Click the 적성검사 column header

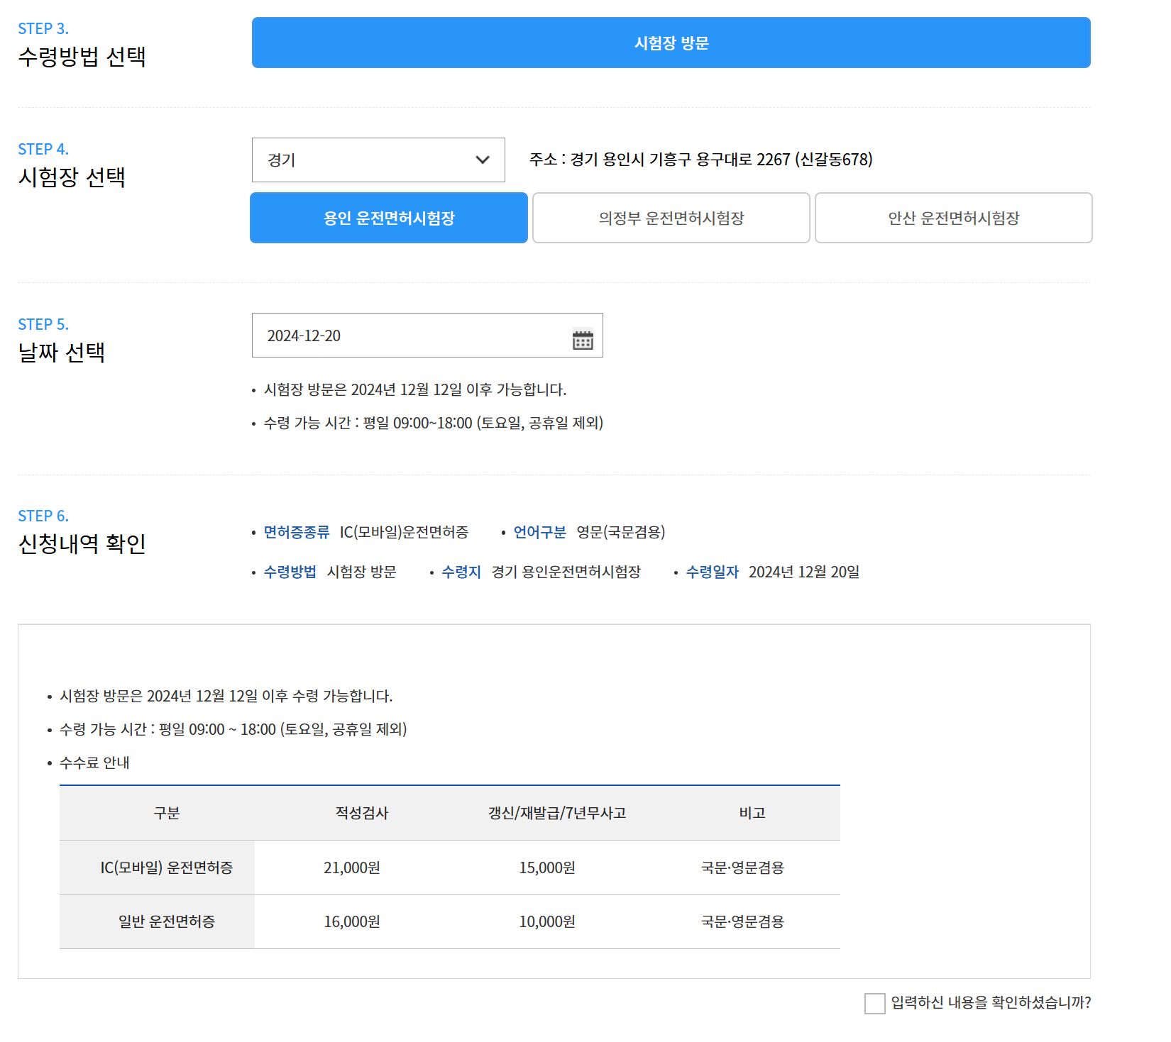coord(362,813)
